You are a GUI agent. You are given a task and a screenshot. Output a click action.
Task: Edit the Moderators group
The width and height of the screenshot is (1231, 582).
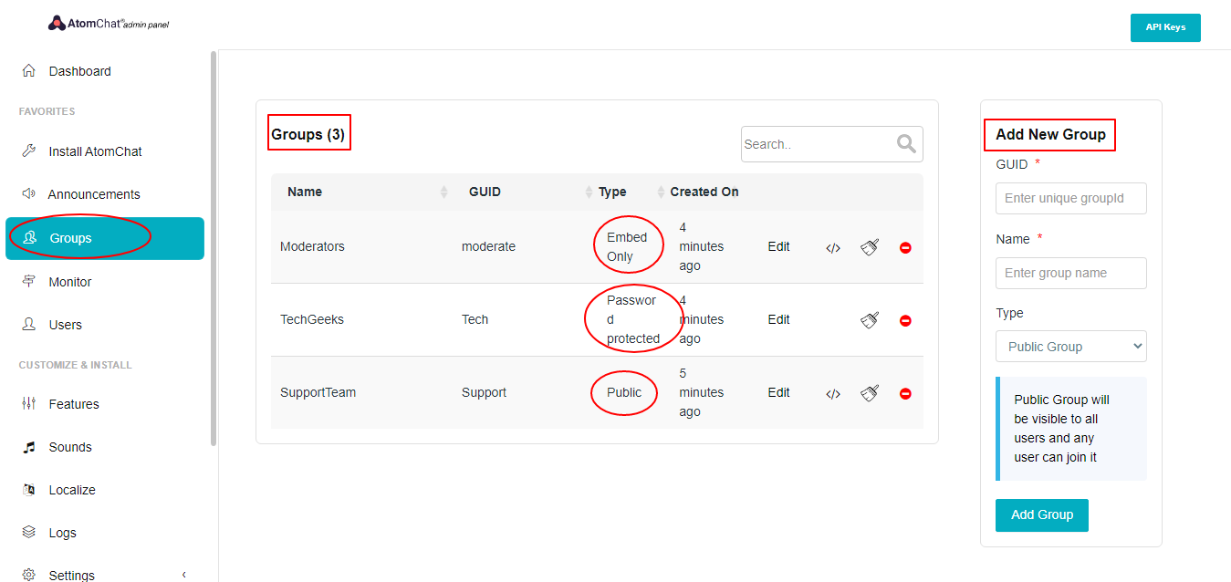pyautogui.click(x=778, y=246)
